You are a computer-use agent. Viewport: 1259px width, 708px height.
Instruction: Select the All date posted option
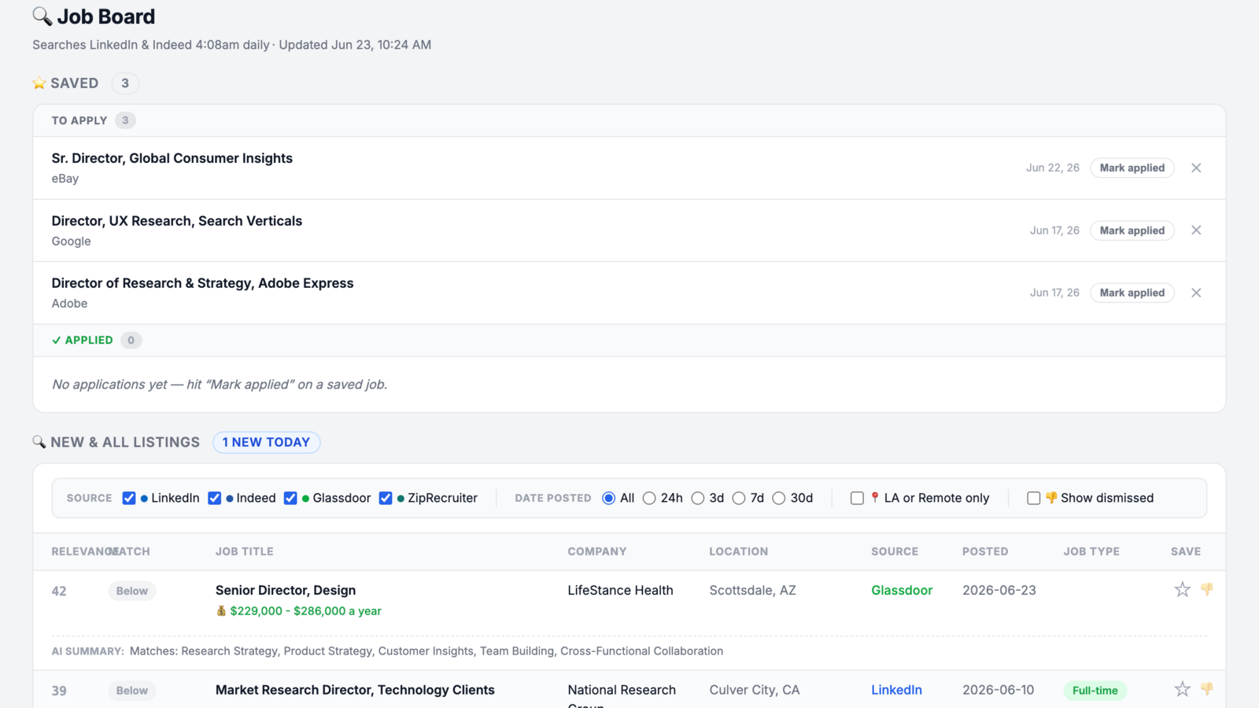coord(608,498)
